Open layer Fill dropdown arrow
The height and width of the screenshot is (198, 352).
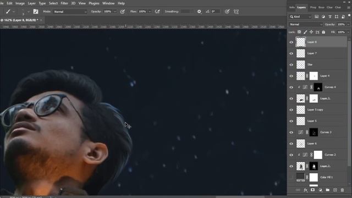point(348,32)
